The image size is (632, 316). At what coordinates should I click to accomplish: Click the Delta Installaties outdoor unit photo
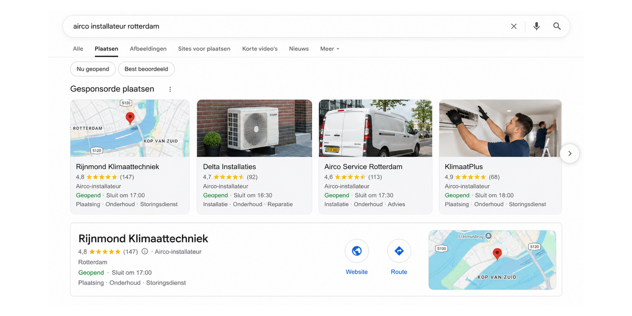pyautogui.click(x=254, y=128)
